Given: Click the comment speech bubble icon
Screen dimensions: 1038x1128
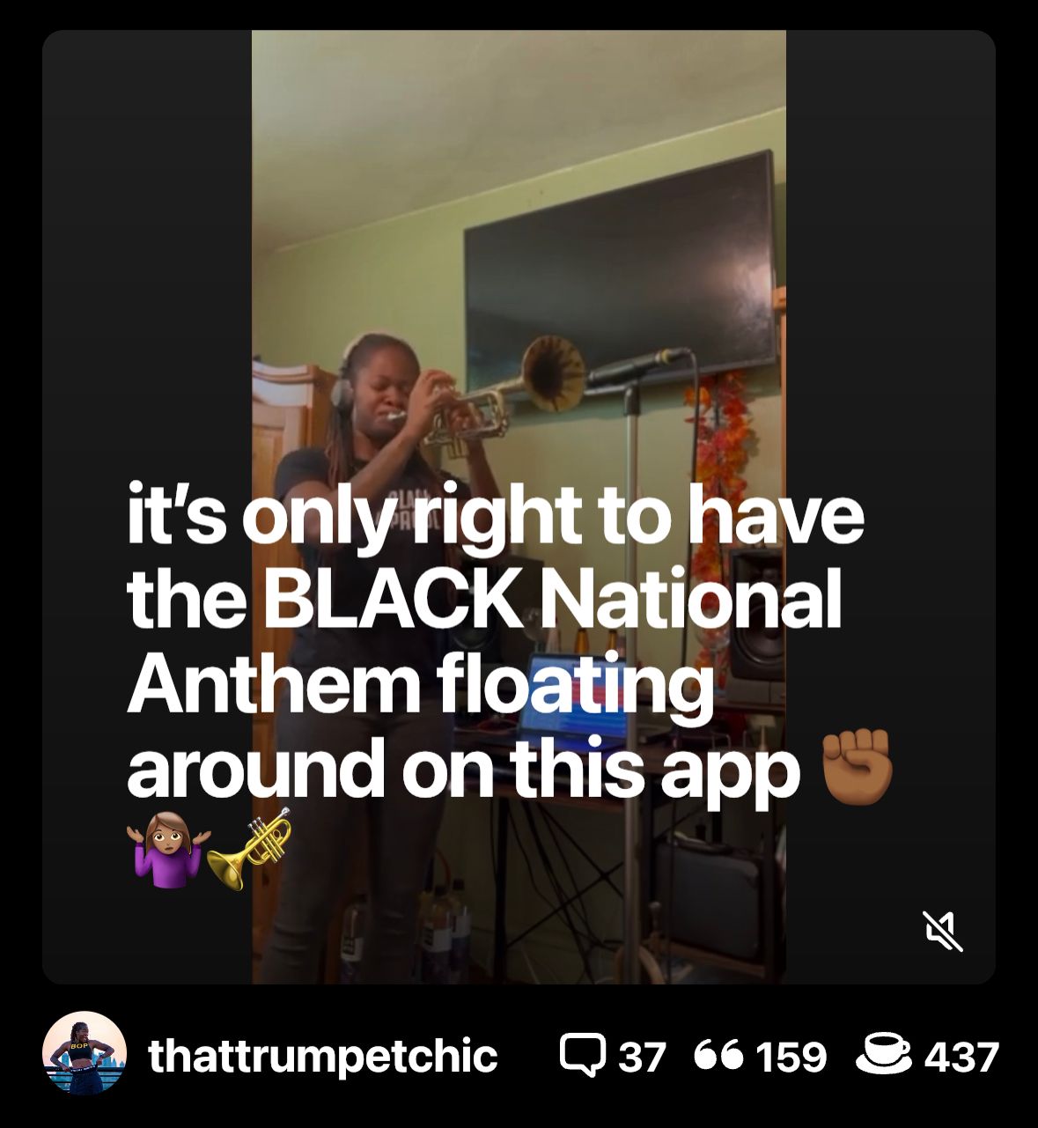Looking at the screenshot, I should click(x=583, y=1055).
